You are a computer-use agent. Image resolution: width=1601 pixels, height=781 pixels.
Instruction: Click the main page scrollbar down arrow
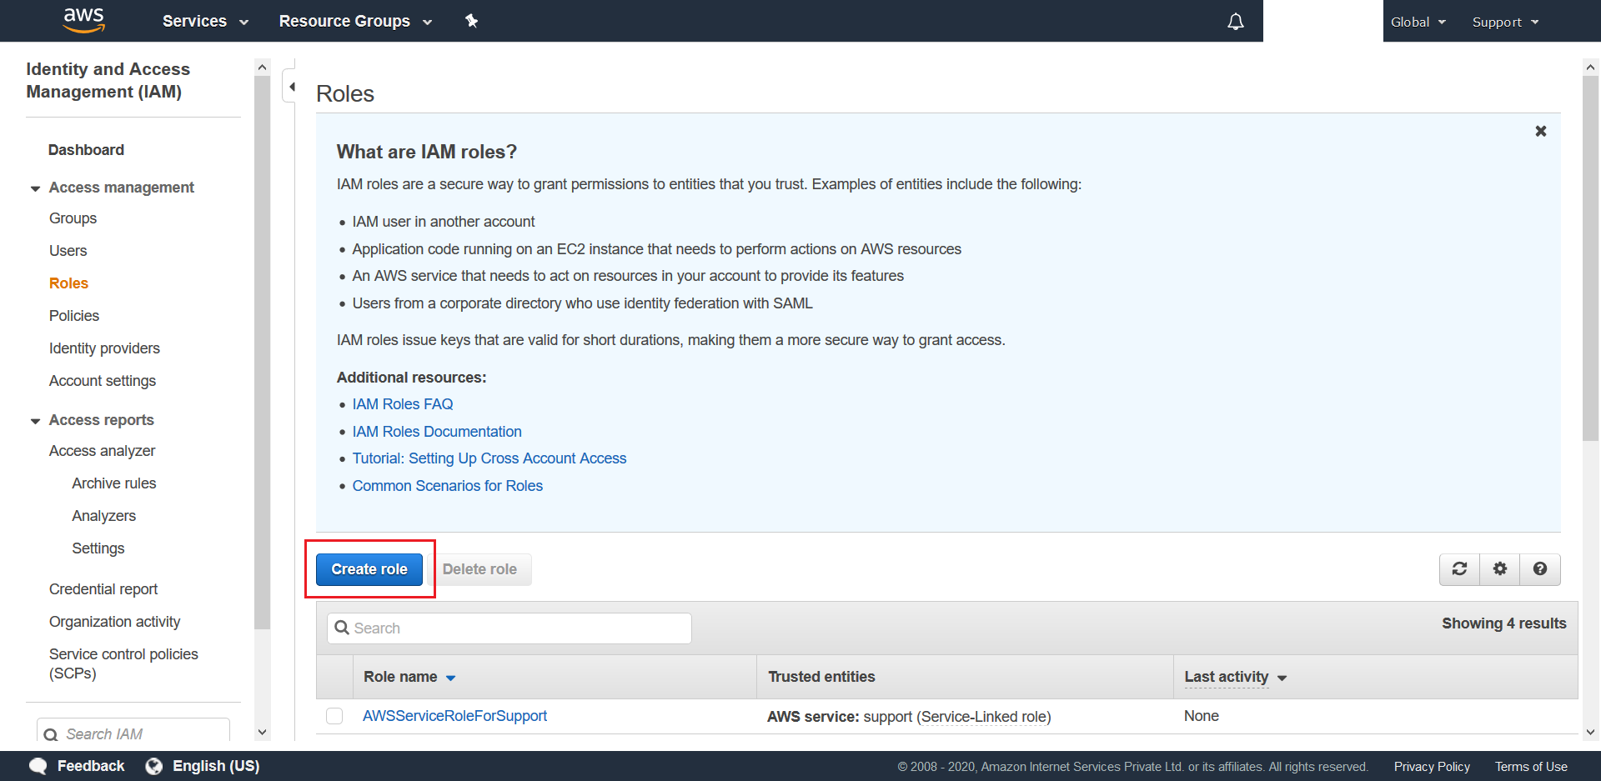click(1590, 733)
